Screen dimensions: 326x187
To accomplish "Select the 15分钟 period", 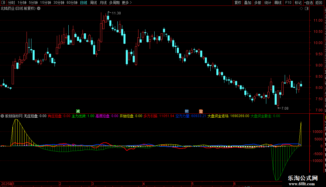I will click(x=45, y=3).
